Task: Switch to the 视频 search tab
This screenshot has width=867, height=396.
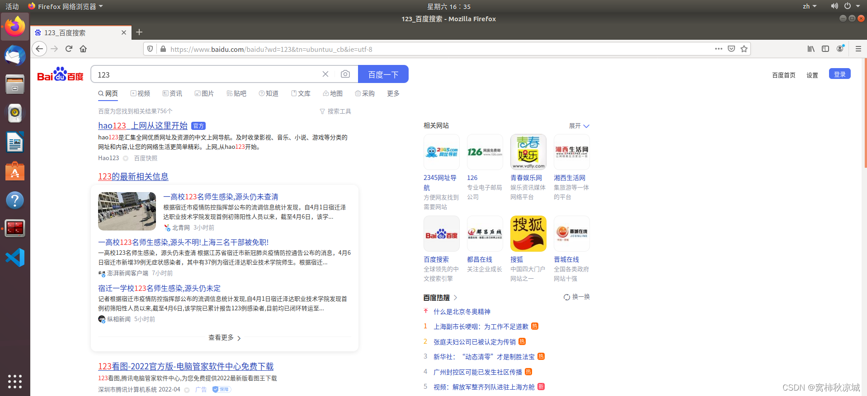Action: 140,93
